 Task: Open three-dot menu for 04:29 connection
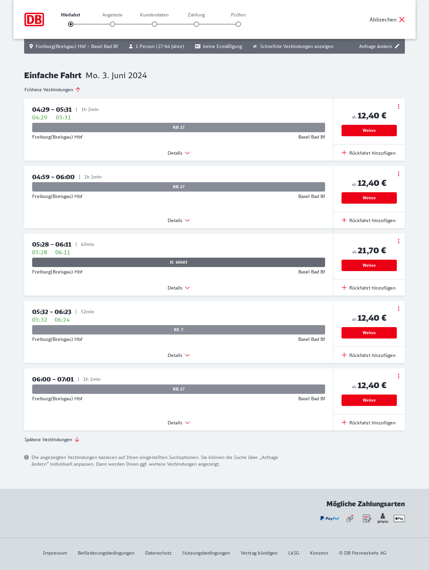[399, 106]
